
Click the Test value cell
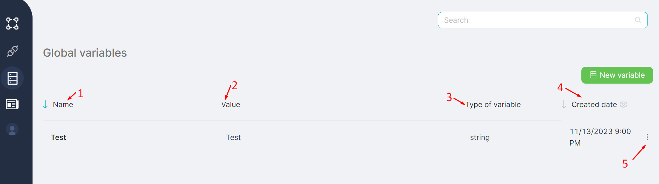pos(233,137)
